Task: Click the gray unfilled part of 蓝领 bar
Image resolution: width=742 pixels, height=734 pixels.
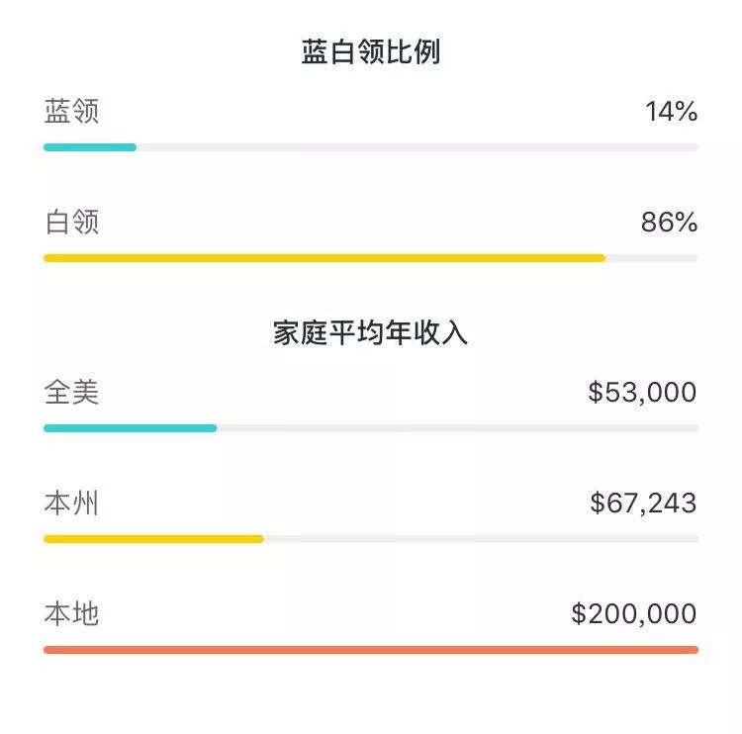Action: pos(417,147)
